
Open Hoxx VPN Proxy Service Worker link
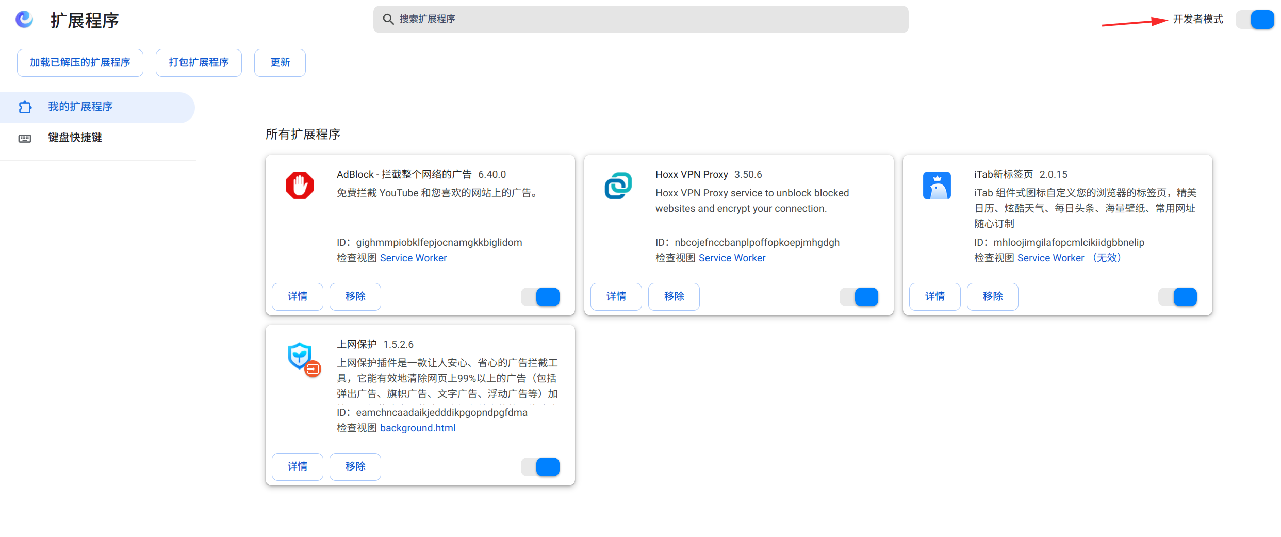point(732,258)
